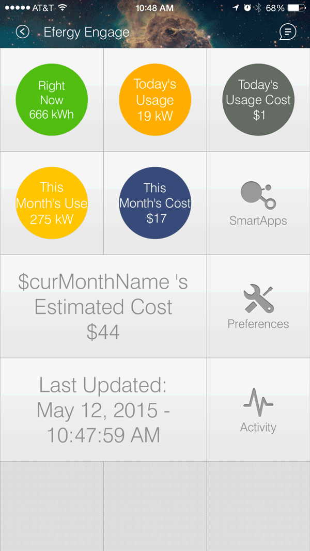The width and height of the screenshot is (310, 551).
Task: Tap the Estimated Cost $44 tile
Action: 103,307
